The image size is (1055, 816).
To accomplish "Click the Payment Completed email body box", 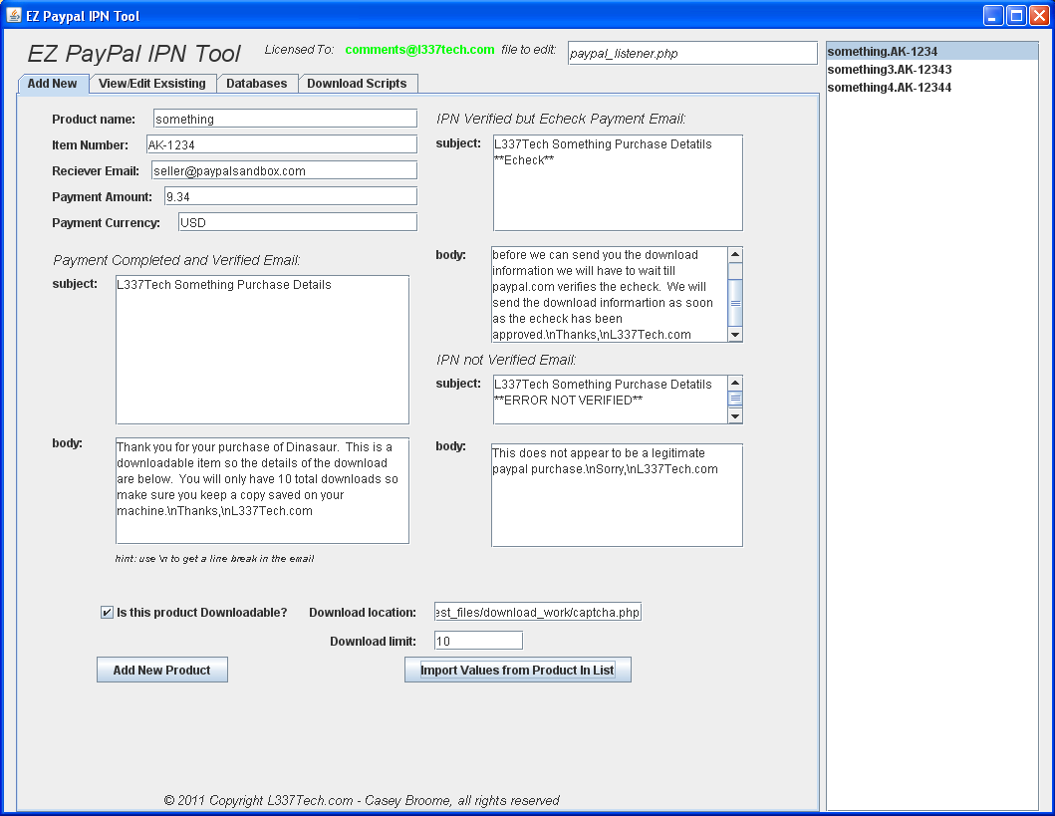I will coord(262,491).
